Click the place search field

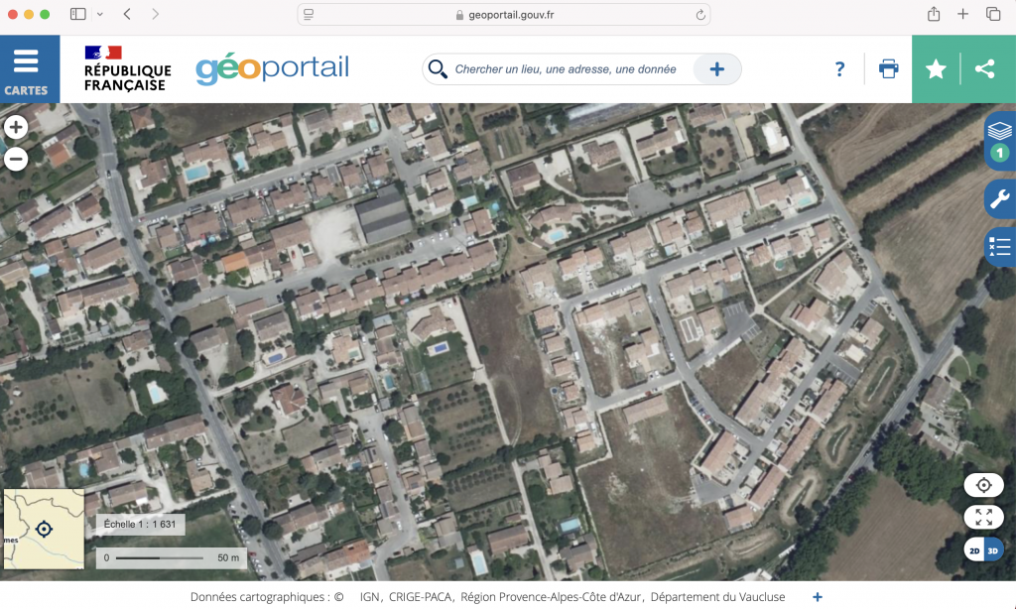pos(566,69)
